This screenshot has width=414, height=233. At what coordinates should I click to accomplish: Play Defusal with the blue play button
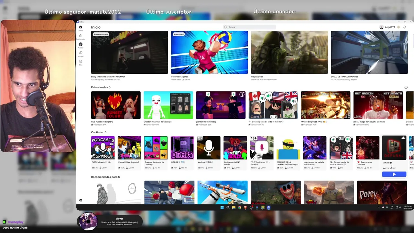[394, 174]
